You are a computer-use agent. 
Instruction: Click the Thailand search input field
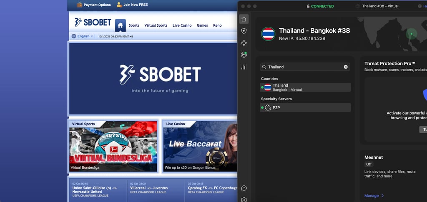click(305, 67)
